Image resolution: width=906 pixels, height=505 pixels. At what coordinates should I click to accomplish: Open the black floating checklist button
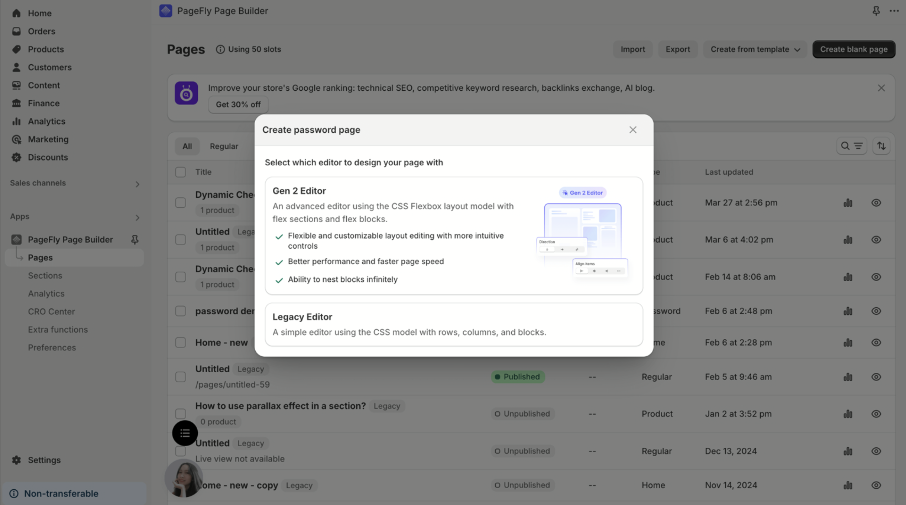pos(185,433)
